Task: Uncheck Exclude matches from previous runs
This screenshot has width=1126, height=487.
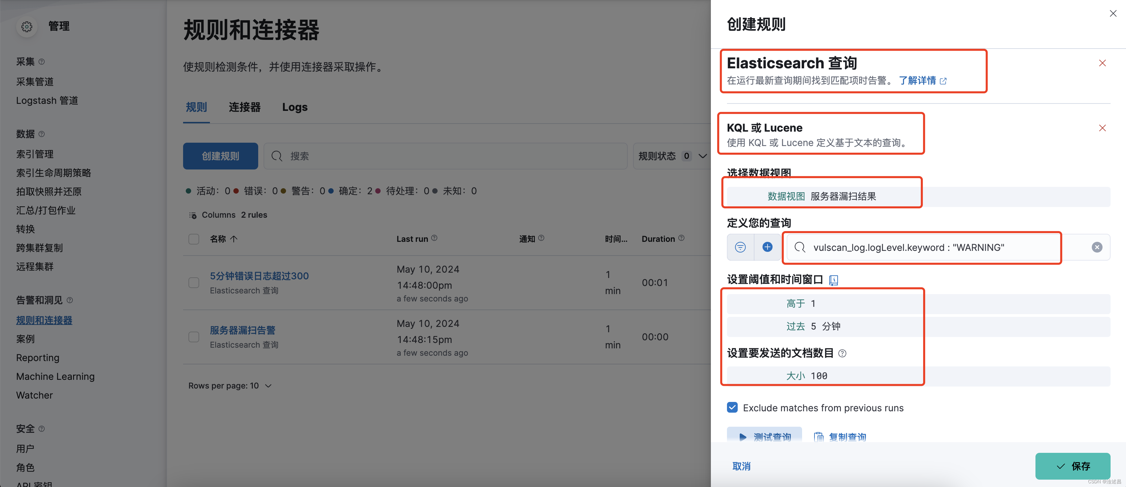Action: [732, 408]
